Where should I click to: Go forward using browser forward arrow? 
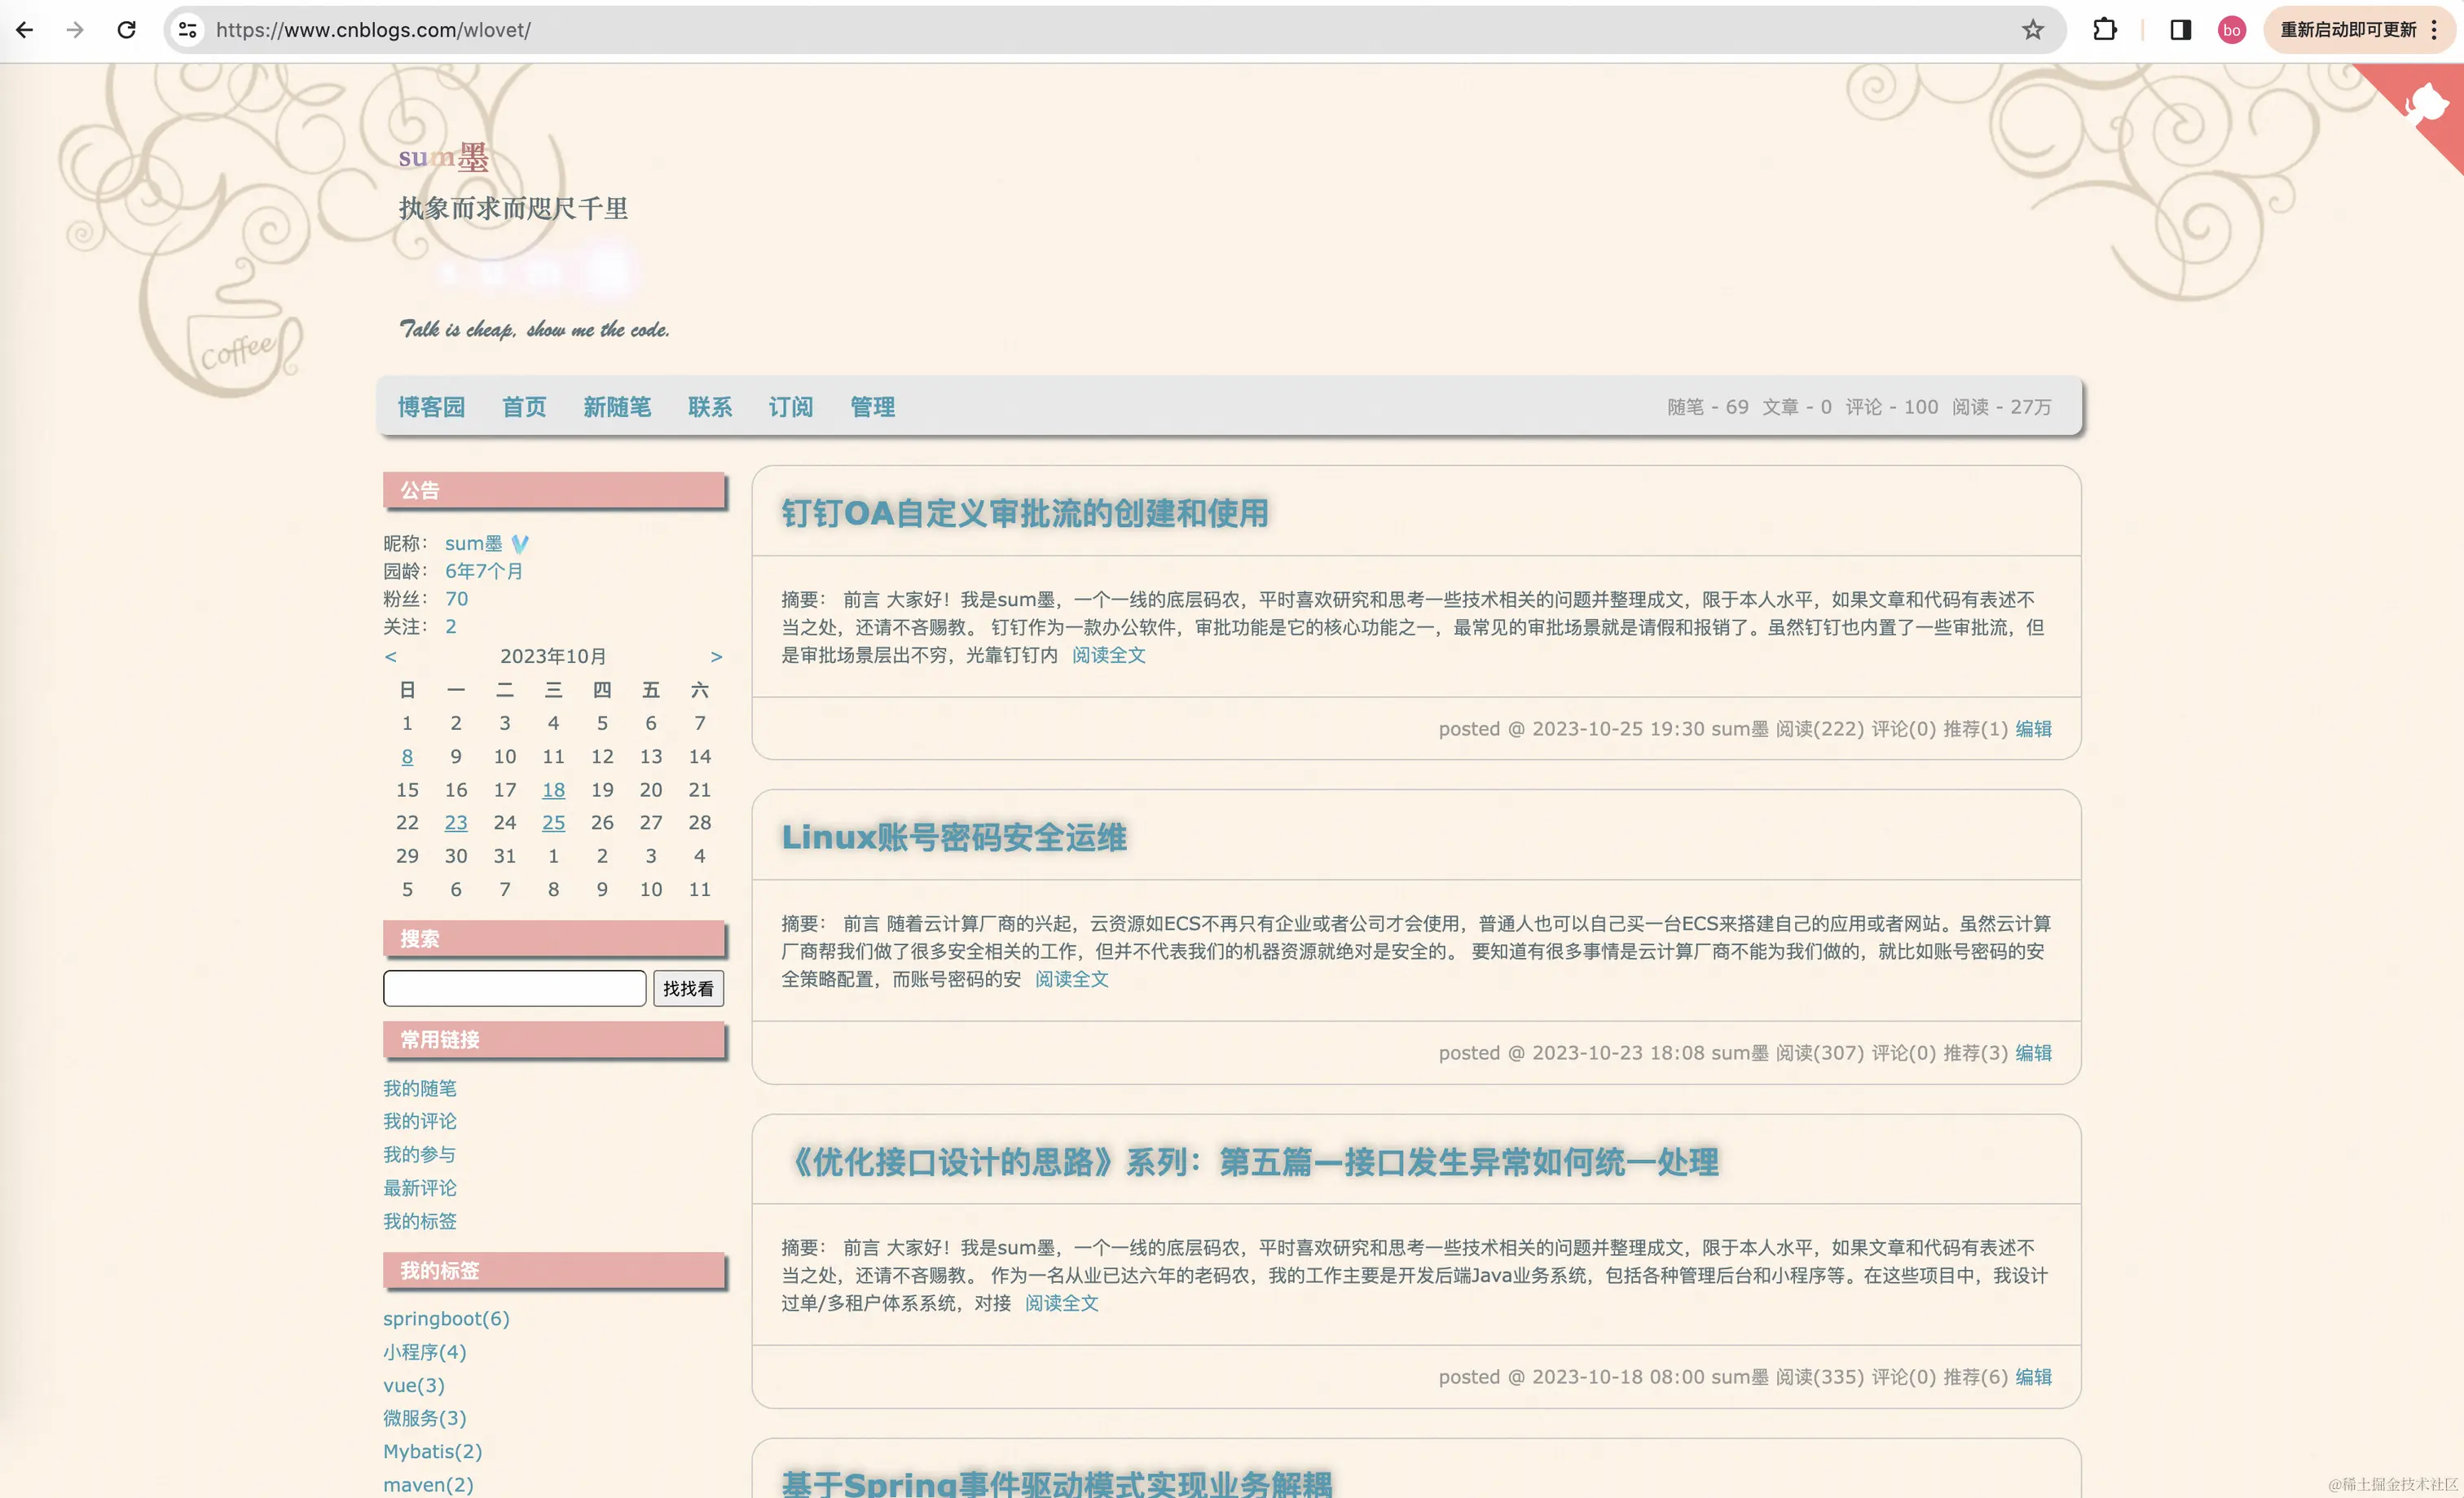[x=75, y=30]
